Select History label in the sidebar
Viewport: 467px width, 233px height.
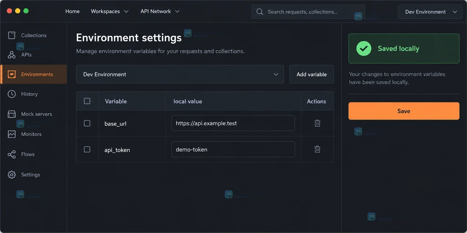[29, 94]
